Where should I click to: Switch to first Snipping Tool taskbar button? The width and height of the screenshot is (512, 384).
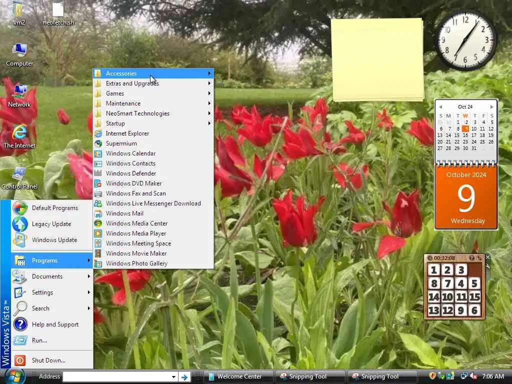(310, 376)
